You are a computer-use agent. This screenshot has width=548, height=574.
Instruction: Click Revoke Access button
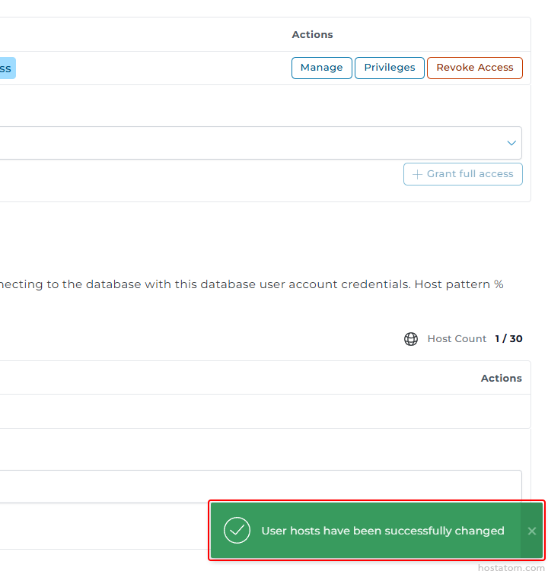coord(475,68)
